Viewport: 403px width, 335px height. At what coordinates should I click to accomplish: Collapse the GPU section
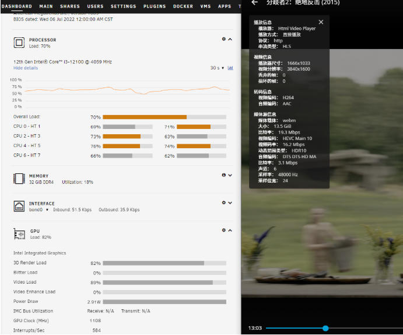point(230,231)
